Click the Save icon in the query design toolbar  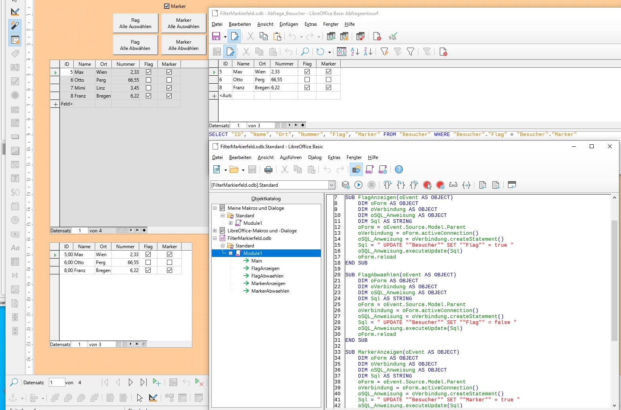point(216,37)
